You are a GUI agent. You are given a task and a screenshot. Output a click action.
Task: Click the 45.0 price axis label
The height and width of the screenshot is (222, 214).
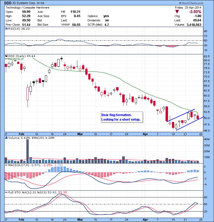click(x=207, y=131)
